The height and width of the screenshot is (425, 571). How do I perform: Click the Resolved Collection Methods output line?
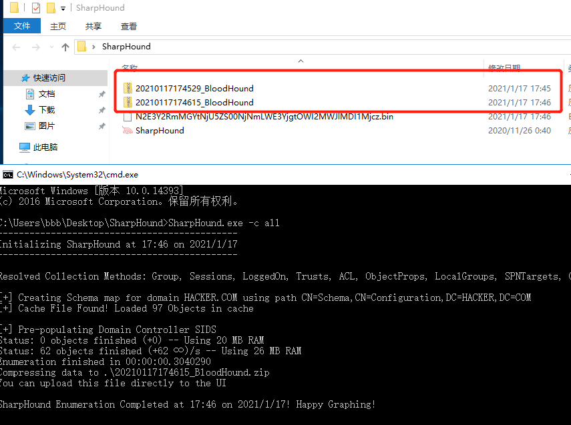(x=286, y=276)
